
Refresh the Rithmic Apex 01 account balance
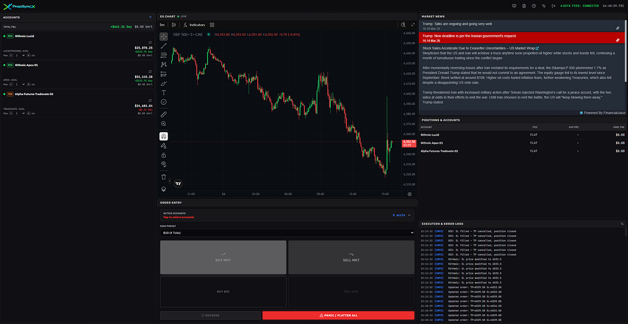150,71
